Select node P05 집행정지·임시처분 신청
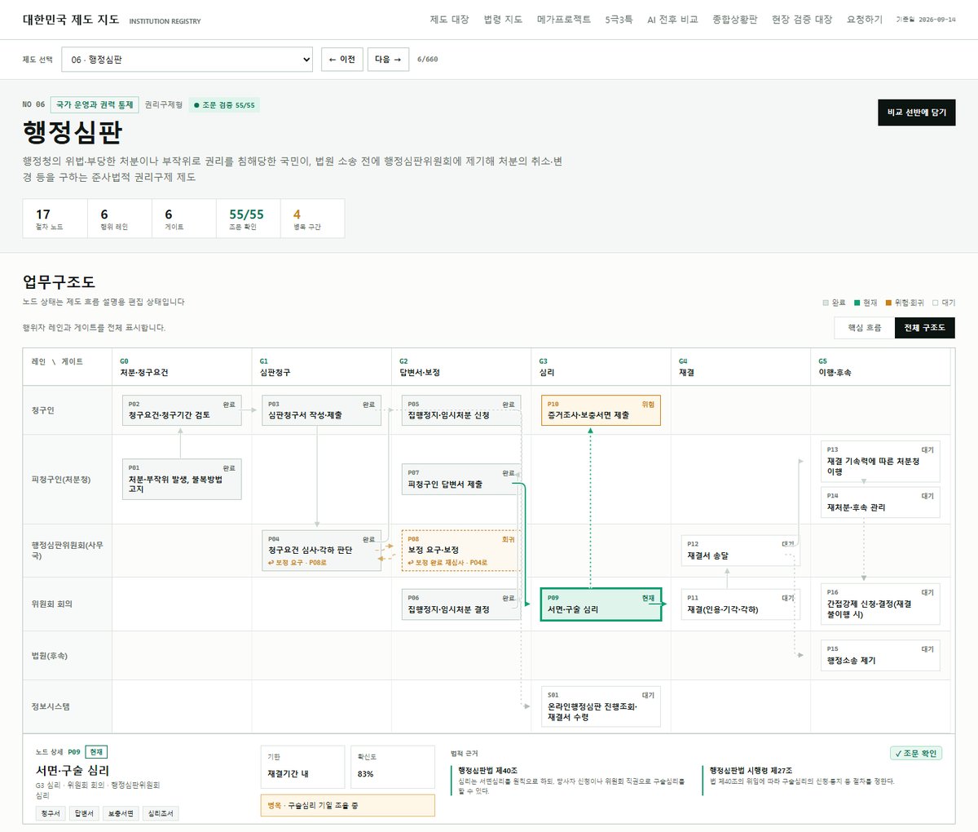 [461, 410]
